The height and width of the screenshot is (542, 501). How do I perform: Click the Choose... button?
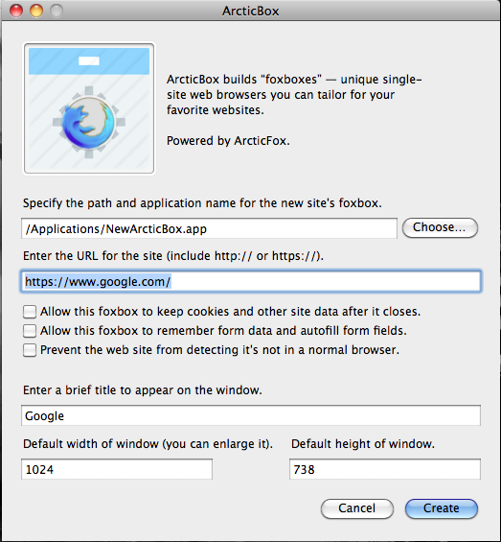coord(440,227)
